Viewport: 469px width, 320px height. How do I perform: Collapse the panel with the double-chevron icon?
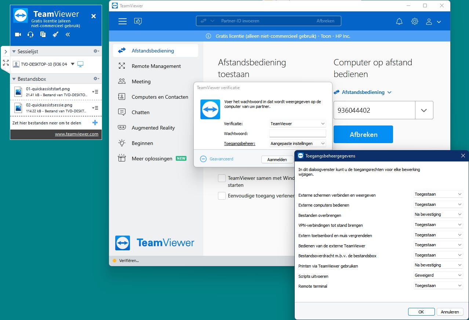tap(68, 34)
